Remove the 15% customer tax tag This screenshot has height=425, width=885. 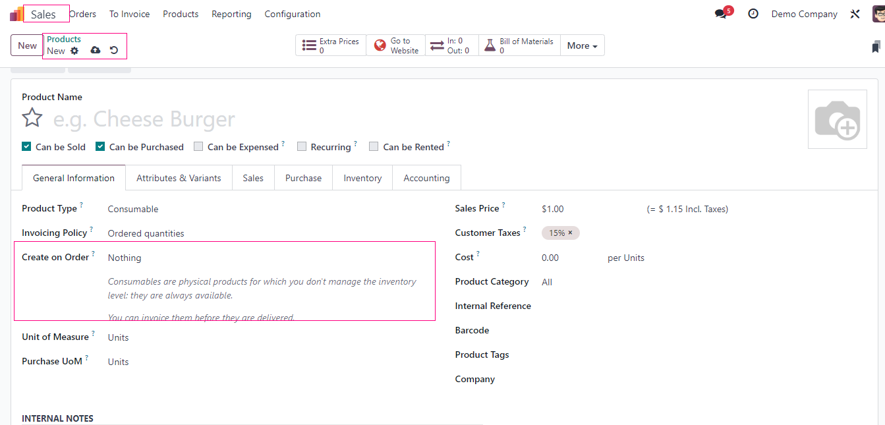click(x=571, y=233)
